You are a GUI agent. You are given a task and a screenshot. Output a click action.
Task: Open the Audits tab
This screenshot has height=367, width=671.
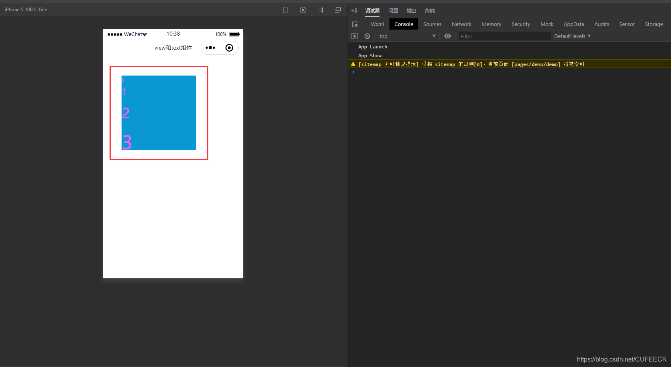(x=602, y=24)
